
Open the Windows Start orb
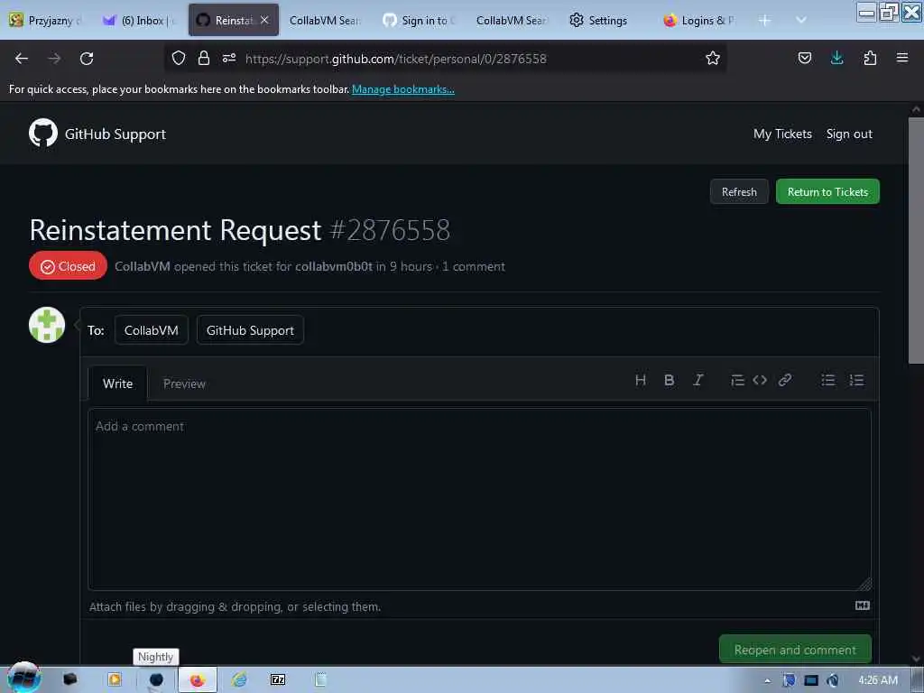(x=24, y=678)
